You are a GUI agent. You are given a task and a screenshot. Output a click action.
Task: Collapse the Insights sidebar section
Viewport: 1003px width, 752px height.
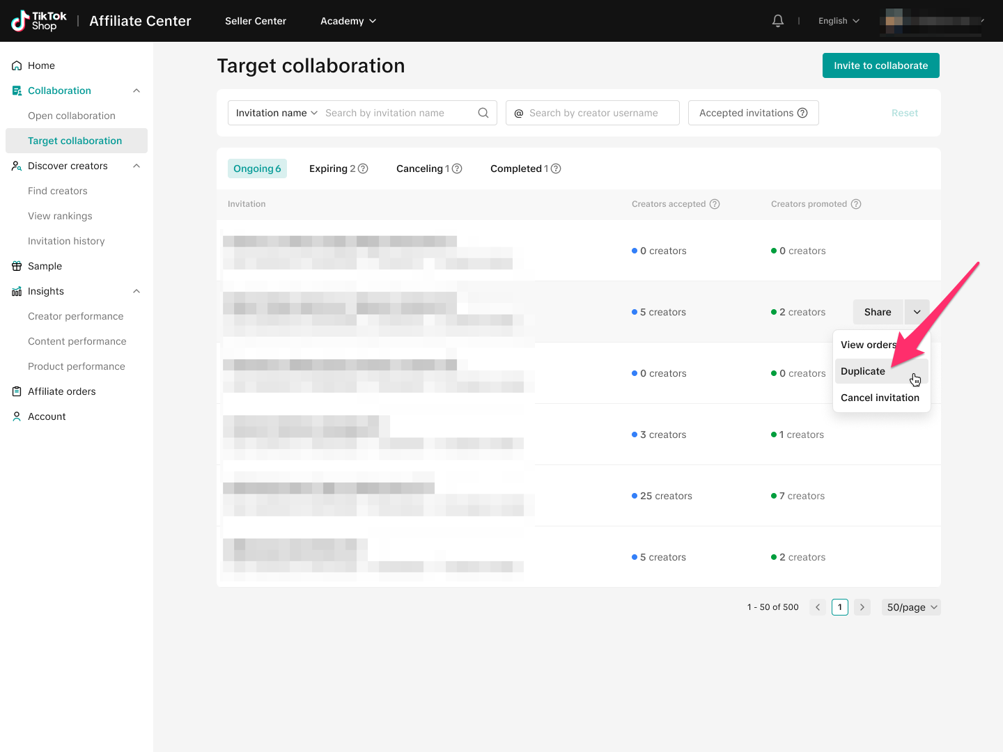(137, 291)
